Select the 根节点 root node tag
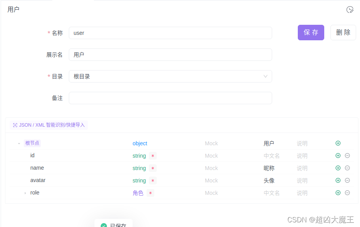This screenshot has height=227, width=360. pyautogui.click(x=32, y=143)
